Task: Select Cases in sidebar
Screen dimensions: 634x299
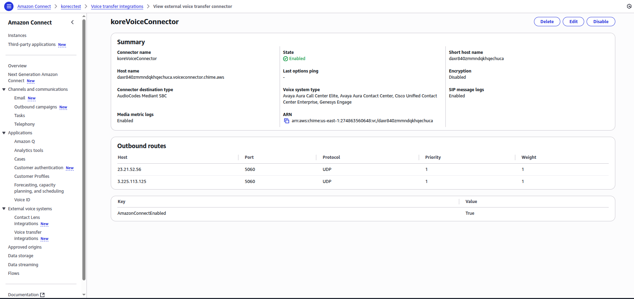Action: (20, 159)
